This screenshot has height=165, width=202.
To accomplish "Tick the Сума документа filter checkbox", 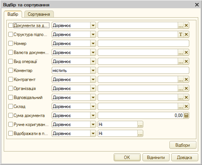I will pos(10,115).
